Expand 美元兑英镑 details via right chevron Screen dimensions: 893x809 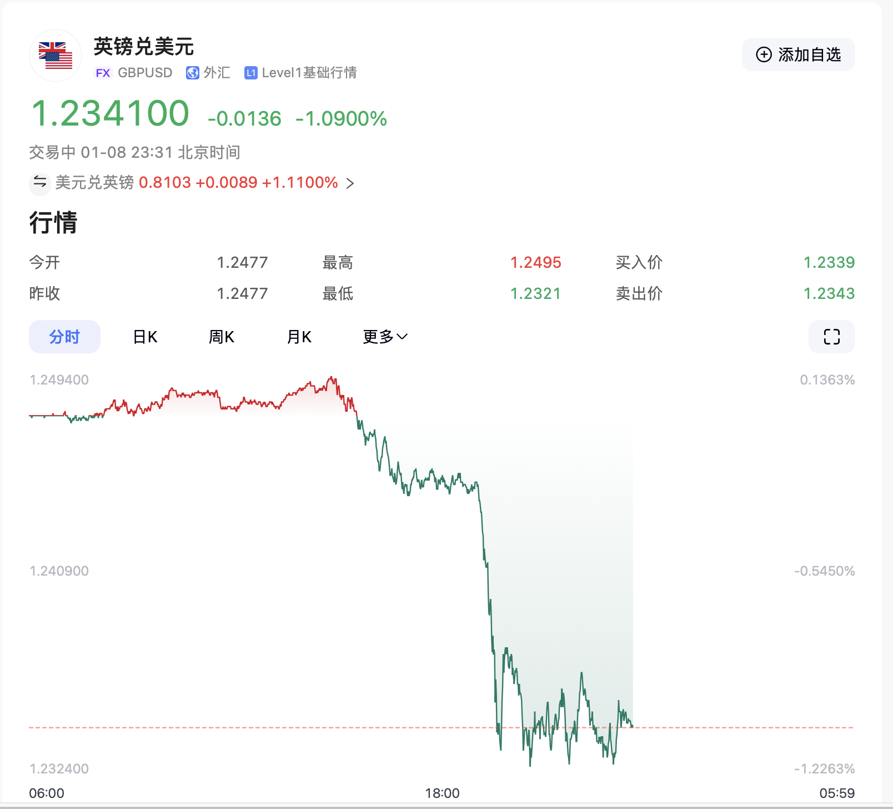tap(351, 183)
